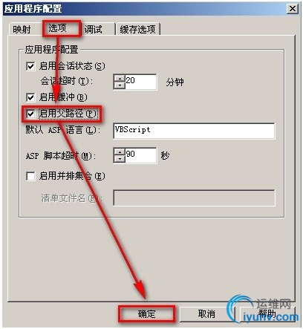
Task: Click the ASP script timeout value field
Action: 141,155
